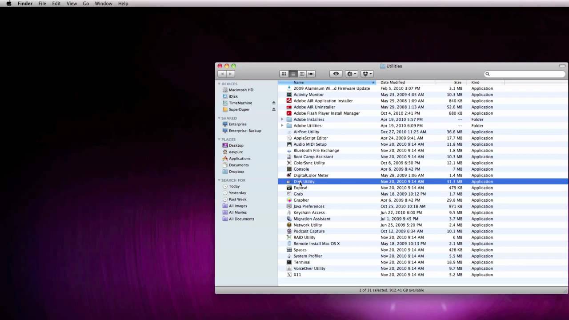Open the Apple menu
The image size is (569, 320).
8,4
